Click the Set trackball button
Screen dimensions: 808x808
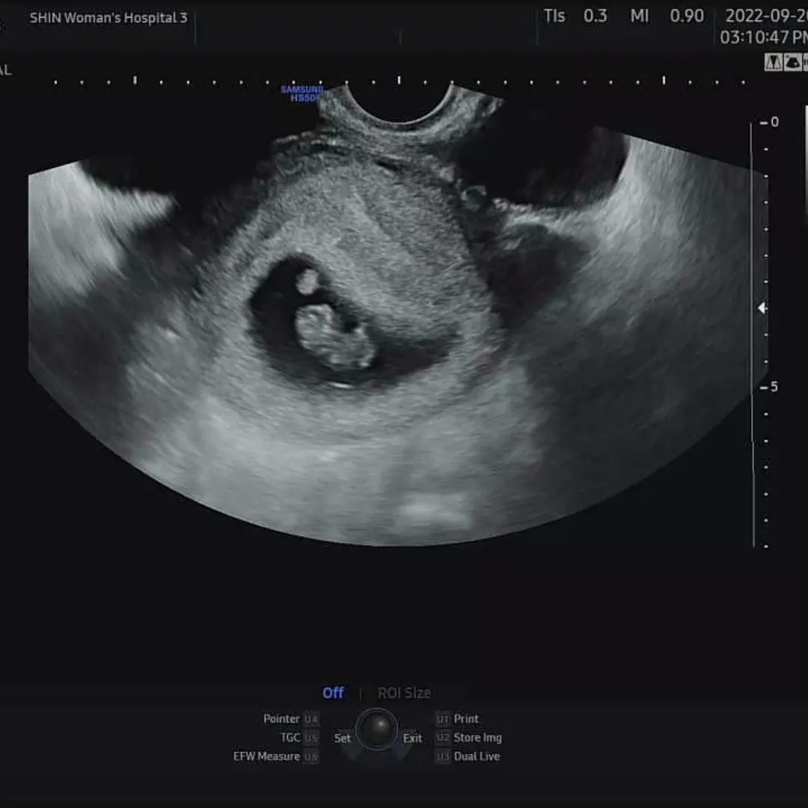(342, 738)
